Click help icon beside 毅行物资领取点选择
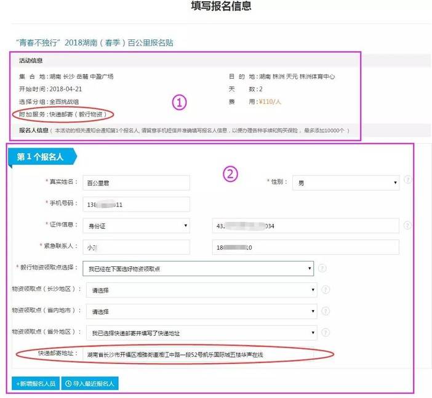432x398 pixels. tap(322, 268)
